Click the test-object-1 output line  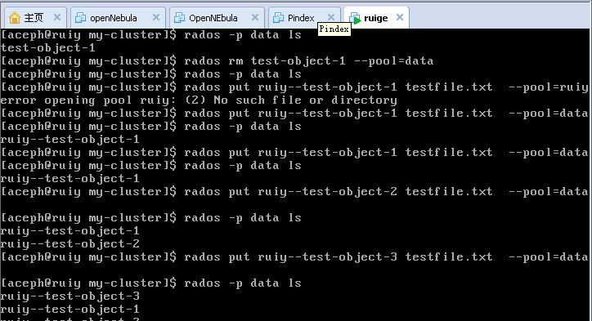(48, 48)
